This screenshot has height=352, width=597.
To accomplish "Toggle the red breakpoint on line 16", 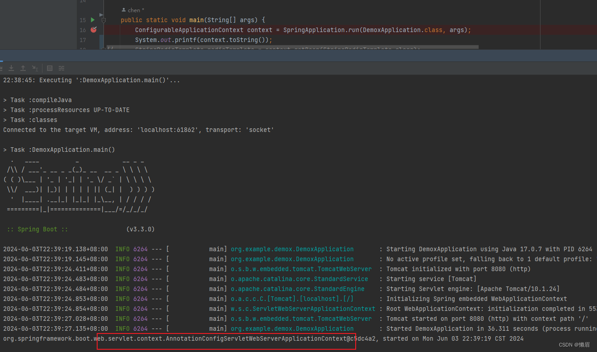I will tap(94, 30).
